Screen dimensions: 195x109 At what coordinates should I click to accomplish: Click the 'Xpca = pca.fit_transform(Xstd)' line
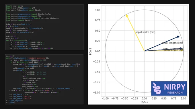coord(20,32)
